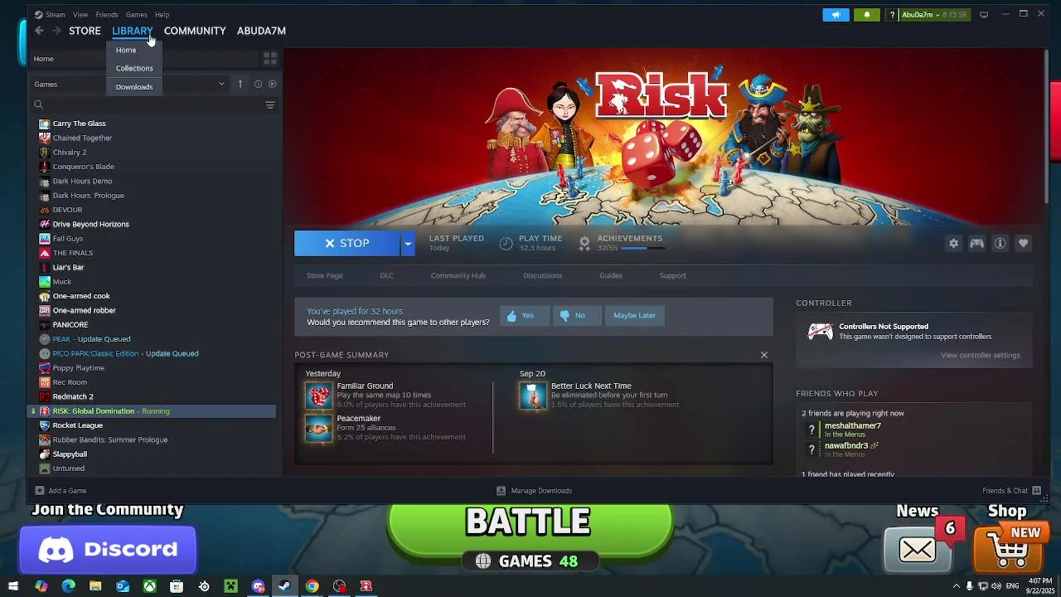Viewport: 1061px width, 597px height.
Task: Select Collections in Library dropdown
Action: [x=134, y=68]
